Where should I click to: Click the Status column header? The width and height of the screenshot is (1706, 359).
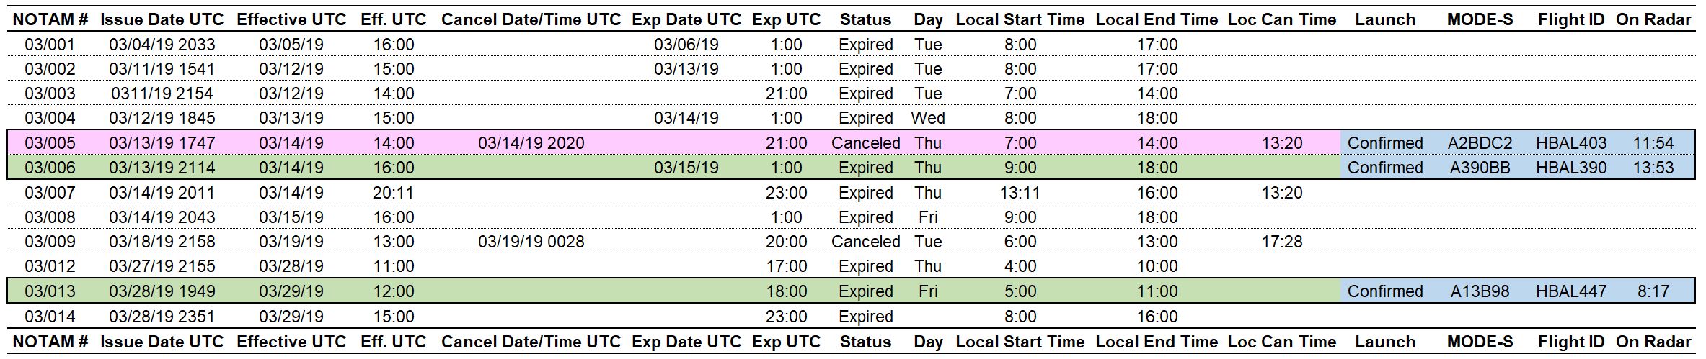point(865,20)
